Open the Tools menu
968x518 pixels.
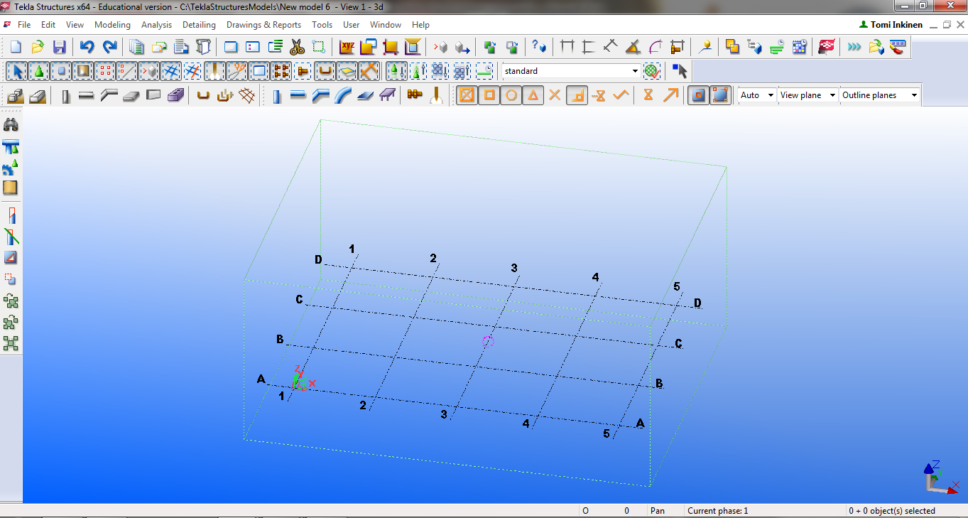pyautogui.click(x=322, y=25)
